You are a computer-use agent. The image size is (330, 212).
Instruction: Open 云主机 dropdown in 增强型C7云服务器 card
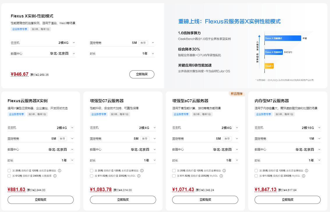tap(123, 127)
